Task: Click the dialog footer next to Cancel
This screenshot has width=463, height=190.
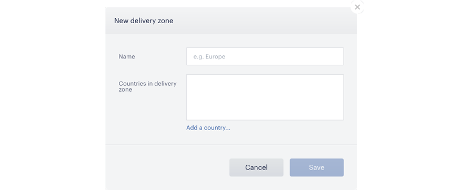Action: click(167, 167)
